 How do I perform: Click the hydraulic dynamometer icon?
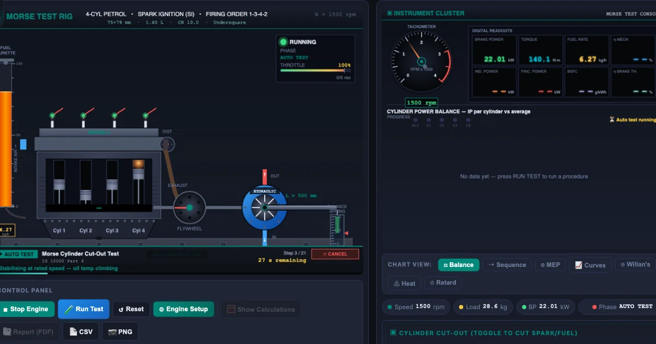click(x=265, y=207)
